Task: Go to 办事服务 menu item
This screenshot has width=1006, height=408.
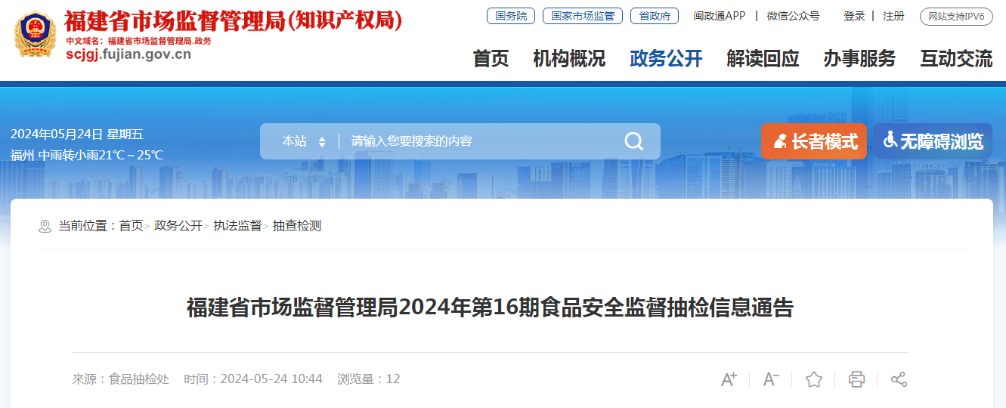Action: click(x=859, y=58)
